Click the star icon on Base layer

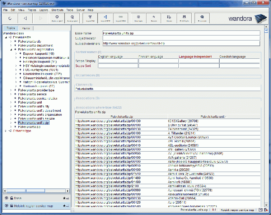[x=64, y=198]
